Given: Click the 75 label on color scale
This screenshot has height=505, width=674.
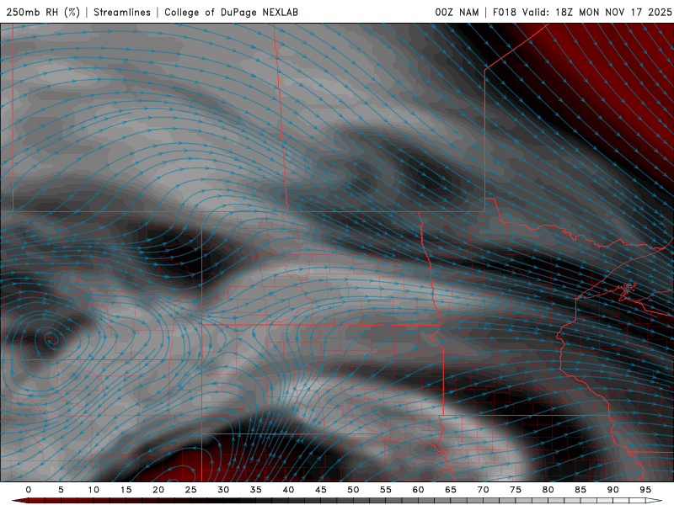Looking at the screenshot, I should (516, 490).
